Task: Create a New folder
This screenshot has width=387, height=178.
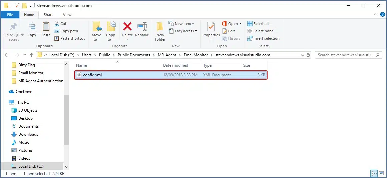Action: 160,32
